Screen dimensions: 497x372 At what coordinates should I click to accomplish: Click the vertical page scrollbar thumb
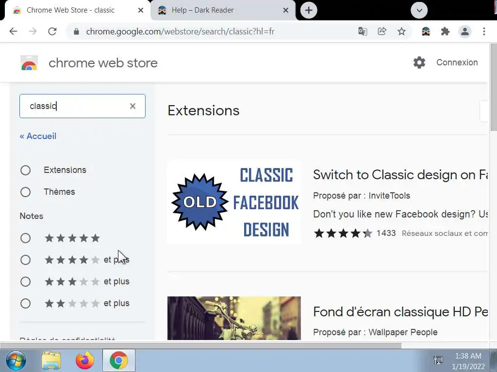[x=494, y=87]
